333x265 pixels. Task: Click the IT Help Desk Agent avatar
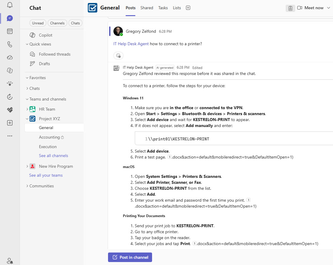pos(116,68)
